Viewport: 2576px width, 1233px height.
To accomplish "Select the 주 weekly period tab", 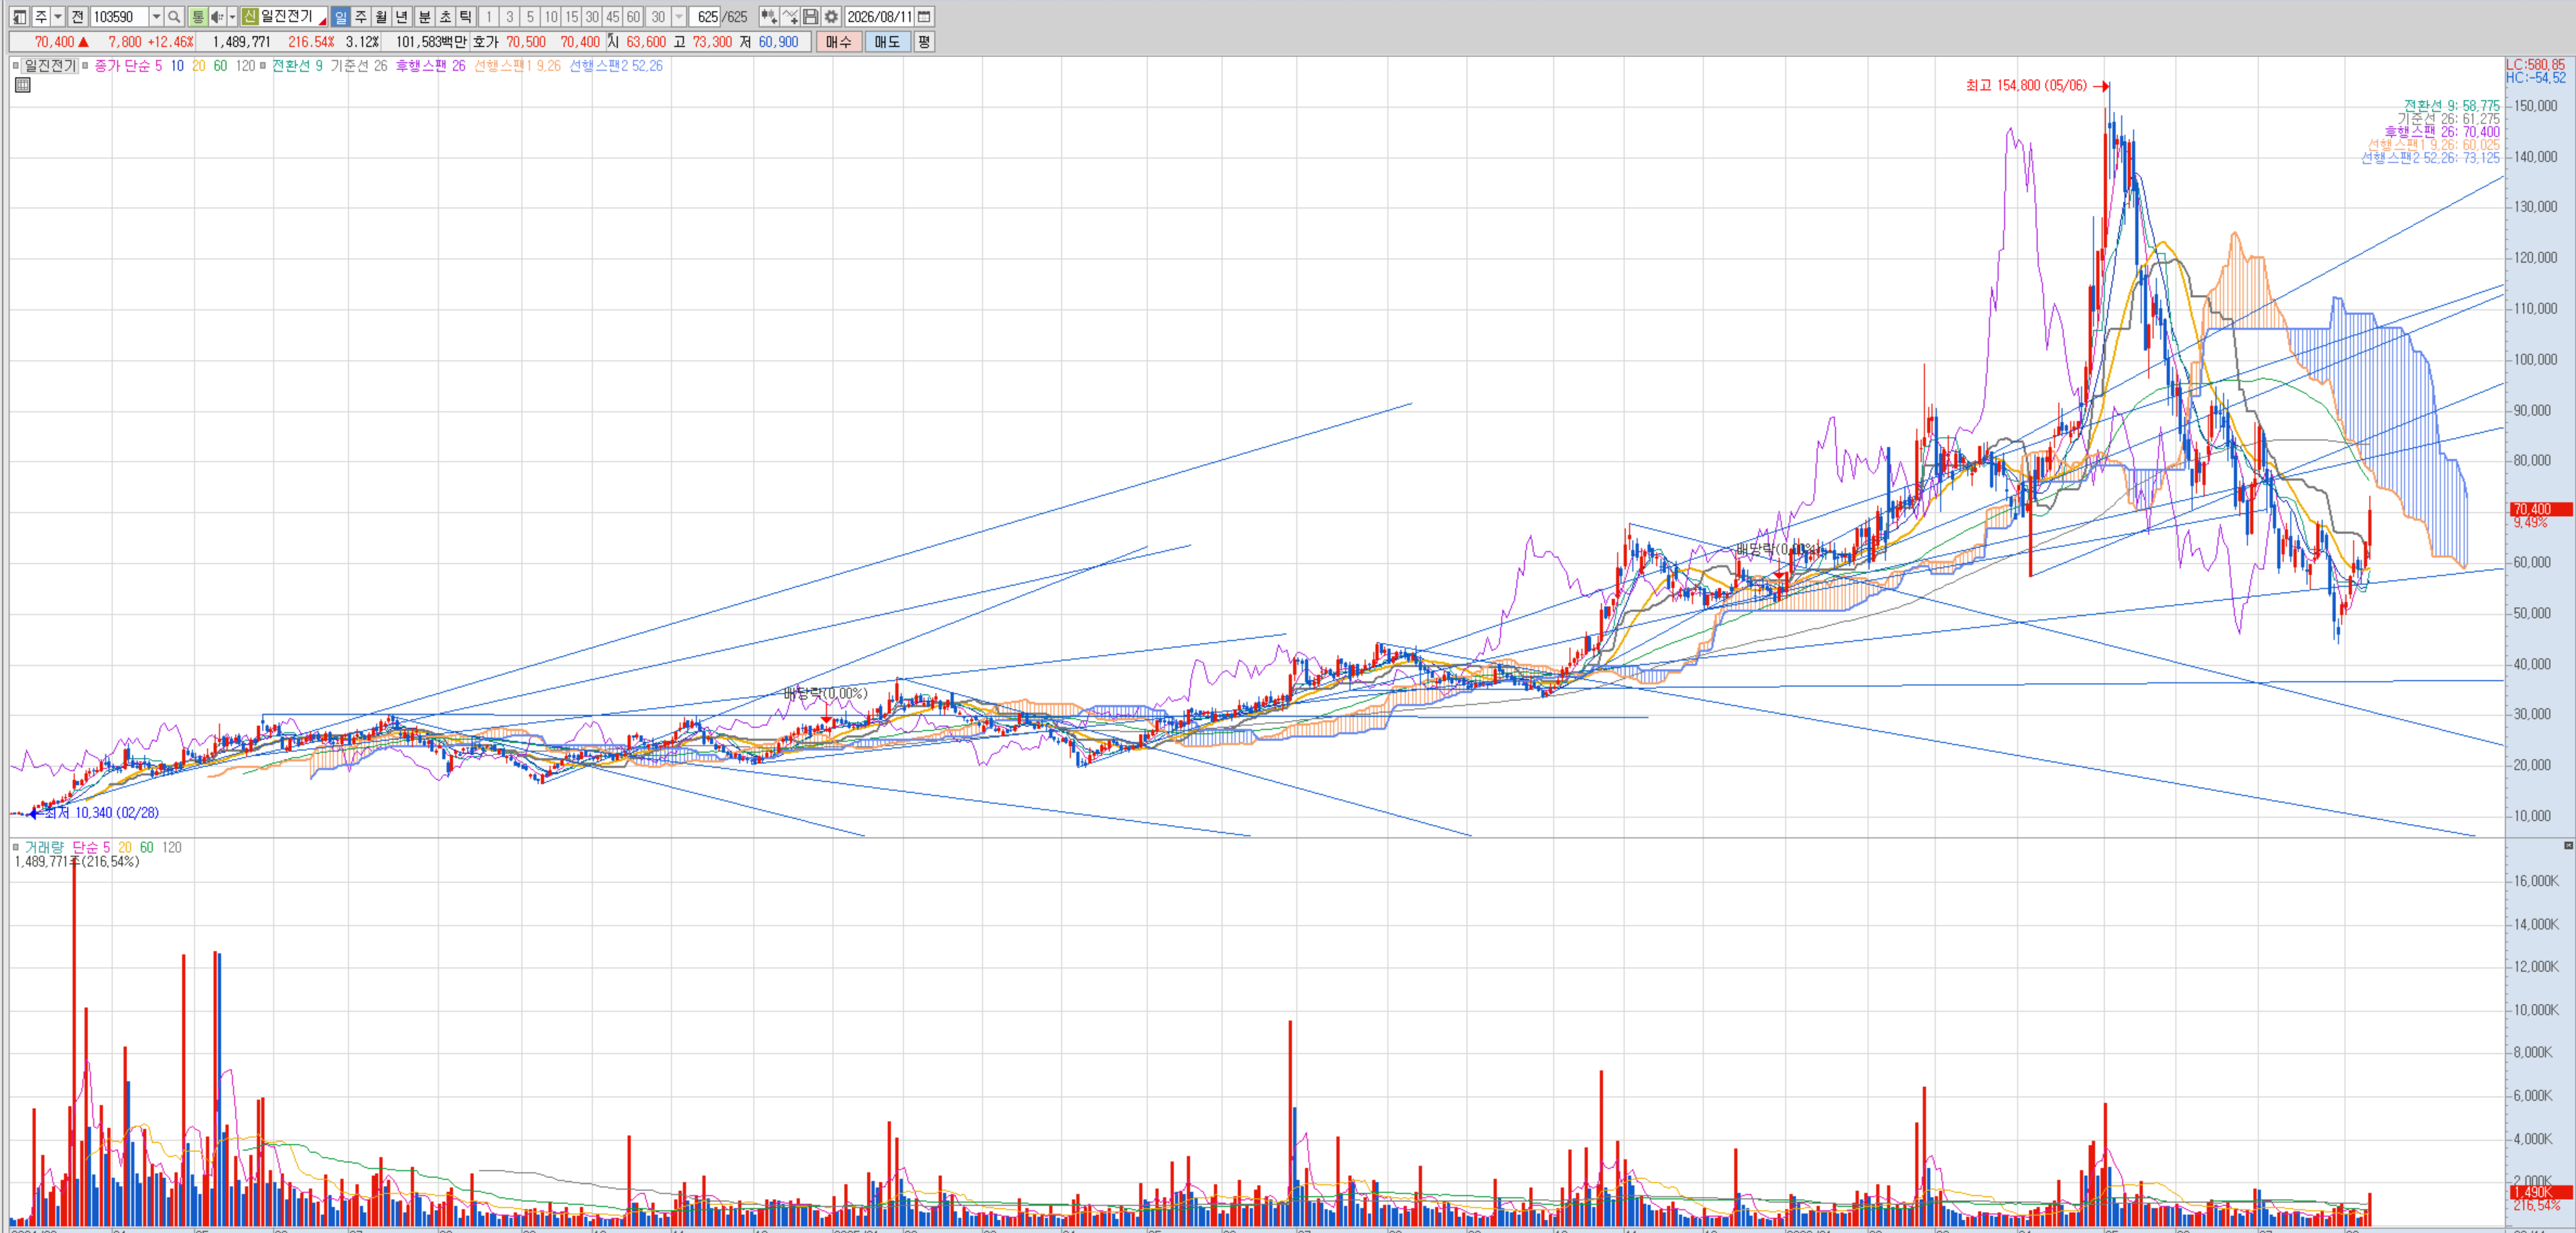I will pos(361,16).
